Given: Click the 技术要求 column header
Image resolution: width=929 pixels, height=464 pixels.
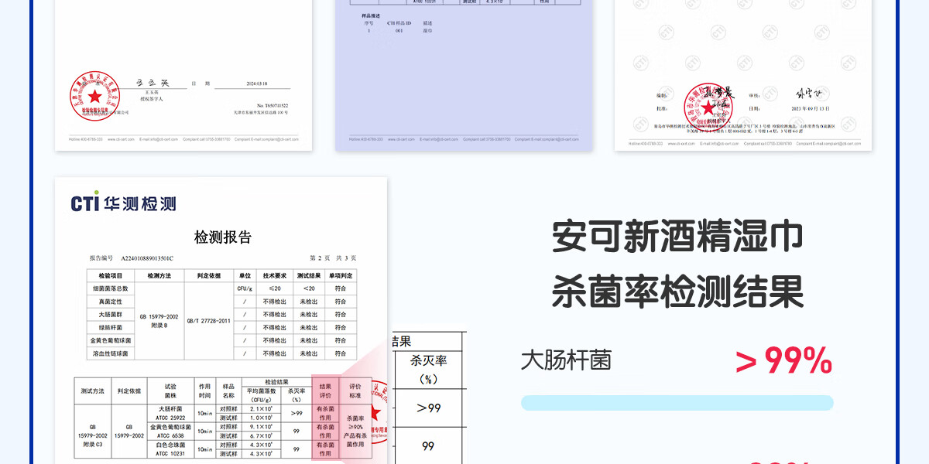Looking at the screenshot, I should coord(275,275).
